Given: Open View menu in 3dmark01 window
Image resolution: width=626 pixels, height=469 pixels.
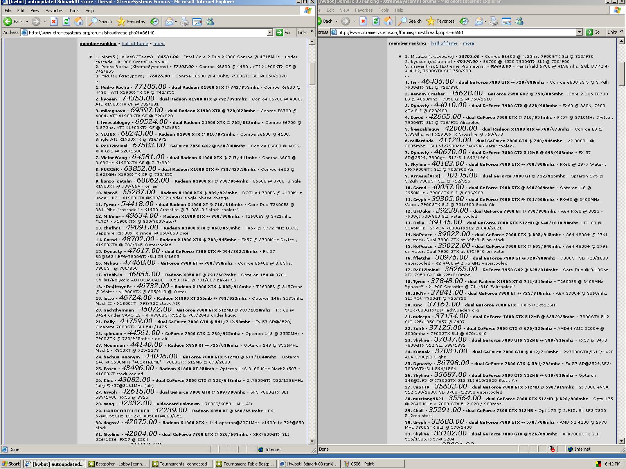Looking at the screenshot, I should tap(35, 11).
